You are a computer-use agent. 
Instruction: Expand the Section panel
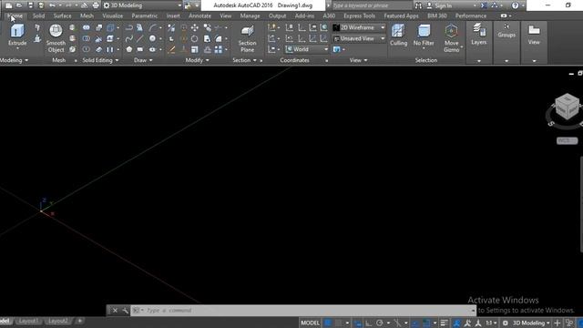coord(244,60)
